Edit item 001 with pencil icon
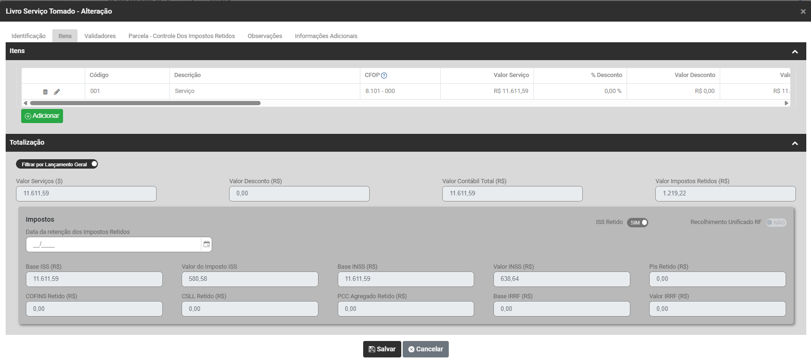This screenshot has width=811, height=364. pyautogui.click(x=57, y=92)
